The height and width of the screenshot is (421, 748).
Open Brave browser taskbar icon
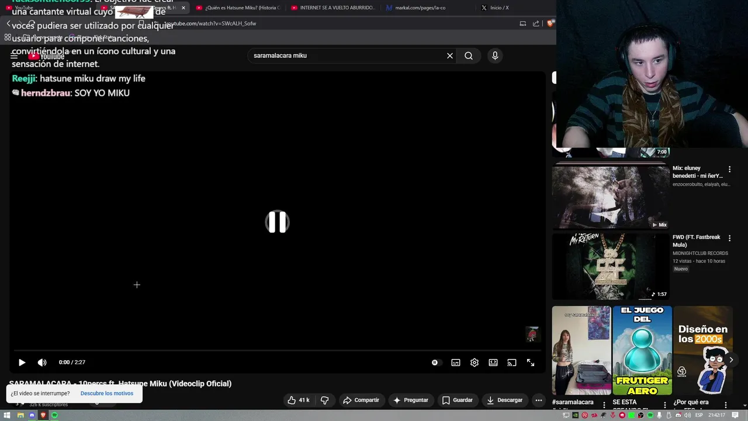[x=43, y=415]
